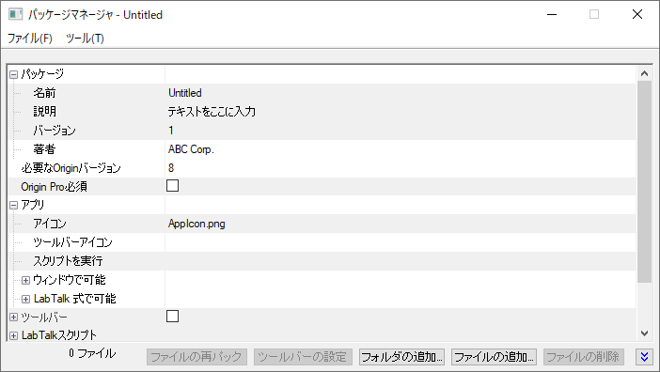This screenshot has height=372, width=660.
Task: Open the ファイル(F) menu
Action: pyautogui.click(x=30, y=39)
